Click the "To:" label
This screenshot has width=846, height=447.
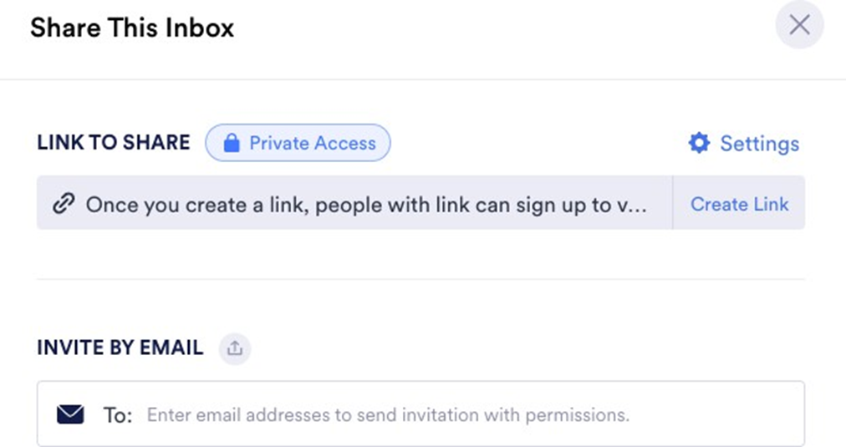point(118,415)
